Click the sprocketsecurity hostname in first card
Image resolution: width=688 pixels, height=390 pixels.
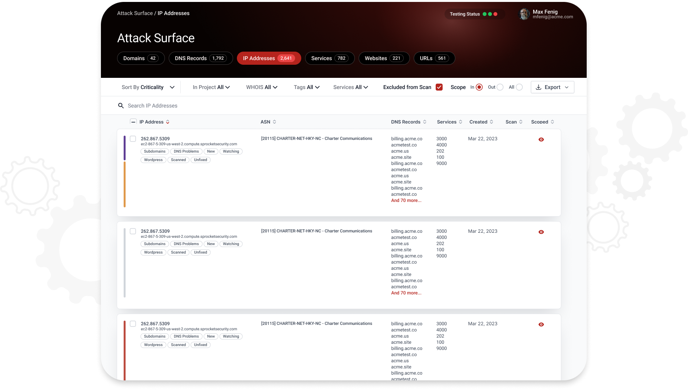(x=189, y=144)
